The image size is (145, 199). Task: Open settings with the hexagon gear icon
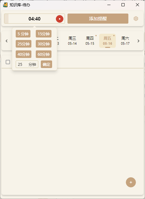click(136, 19)
